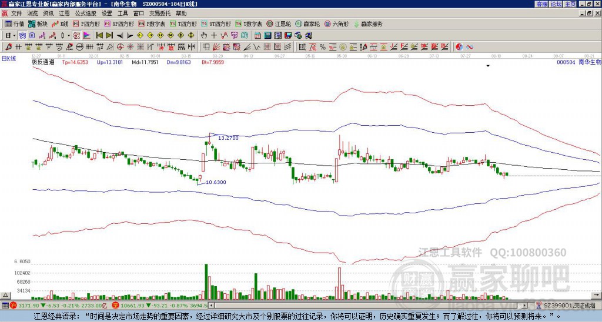Click the 论坛 button in title bar

(556, 4)
